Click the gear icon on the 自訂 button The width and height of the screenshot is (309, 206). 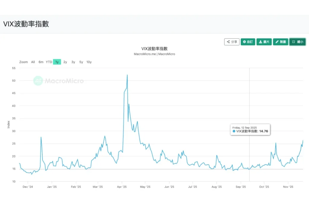click(x=244, y=42)
